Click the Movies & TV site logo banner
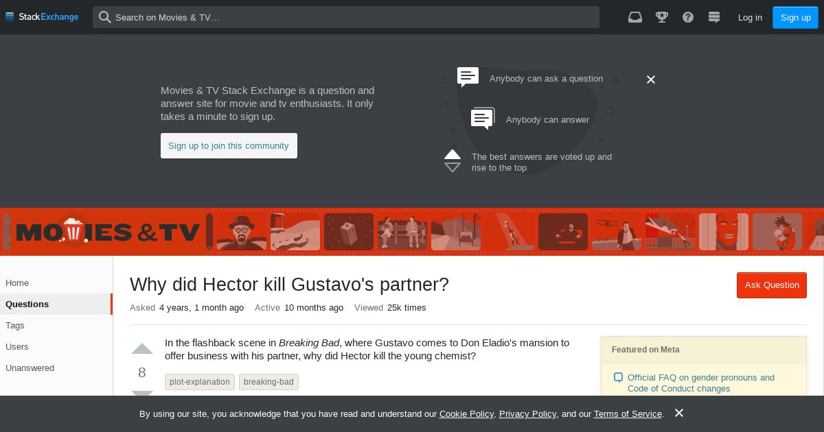Screen dimensions: 824x432 [108, 232]
